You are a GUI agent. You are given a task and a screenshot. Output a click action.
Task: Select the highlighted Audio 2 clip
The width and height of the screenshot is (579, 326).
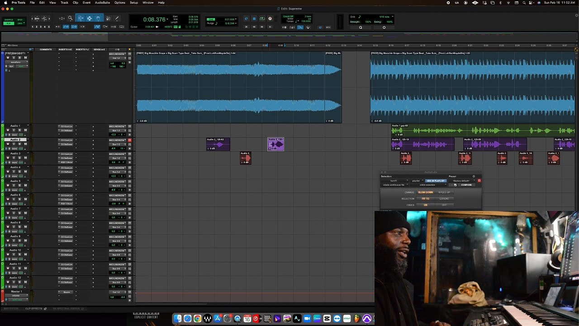coord(276,144)
